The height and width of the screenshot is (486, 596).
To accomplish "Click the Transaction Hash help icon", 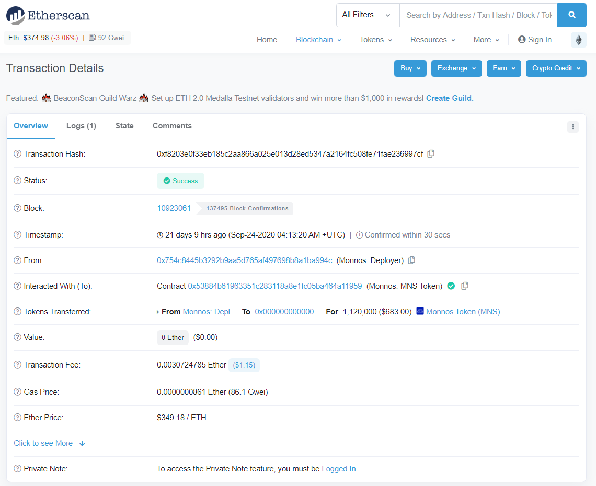I will pyautogui.click(x=17, y=153).
